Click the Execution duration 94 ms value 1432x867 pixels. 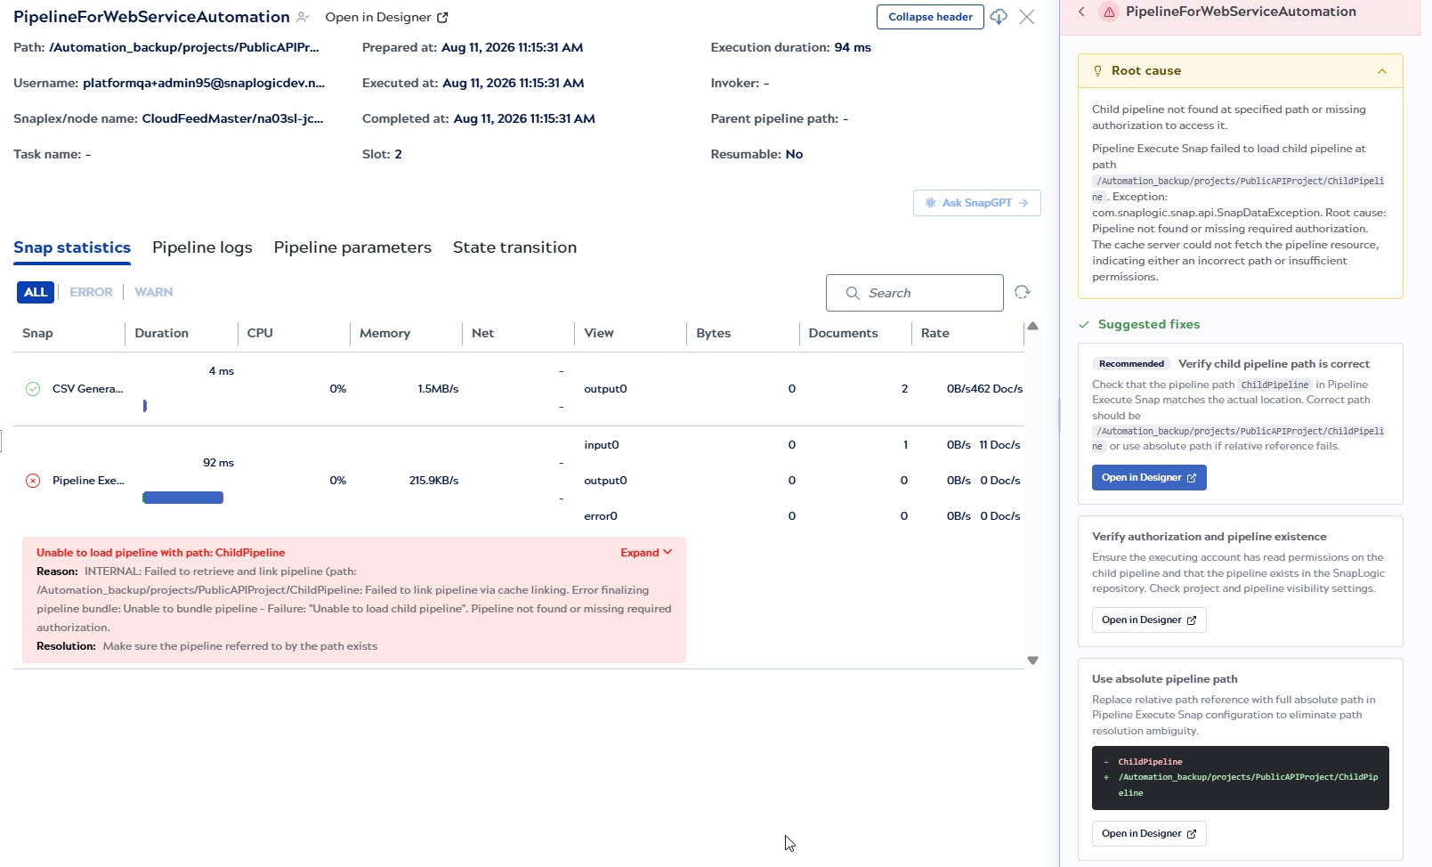coord(853,47)
